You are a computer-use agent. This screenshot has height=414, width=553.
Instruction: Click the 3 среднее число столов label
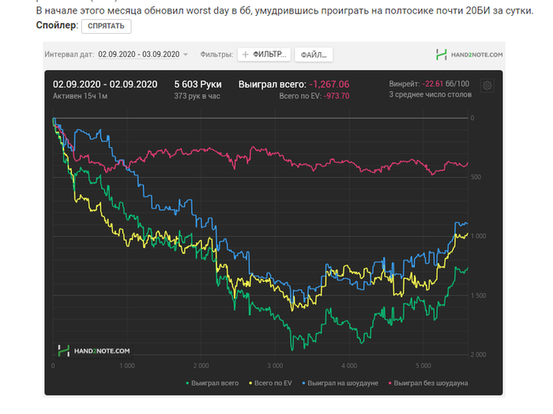click(431, 95)
